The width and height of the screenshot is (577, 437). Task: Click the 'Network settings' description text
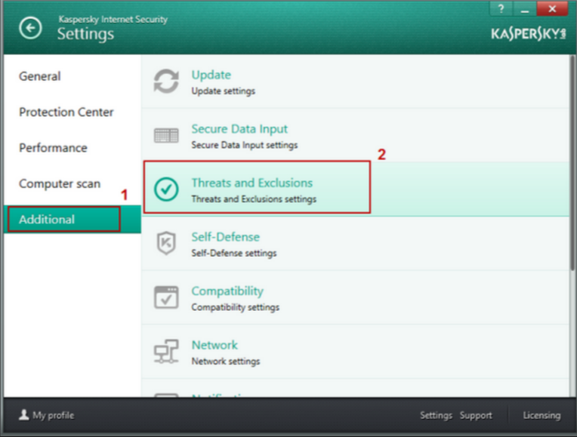point(226,362)
